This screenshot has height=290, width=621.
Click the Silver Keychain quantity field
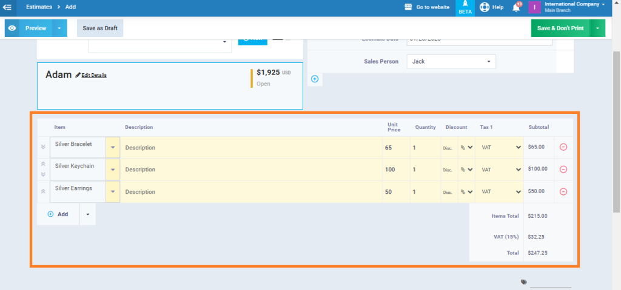[x=425, y=170]
